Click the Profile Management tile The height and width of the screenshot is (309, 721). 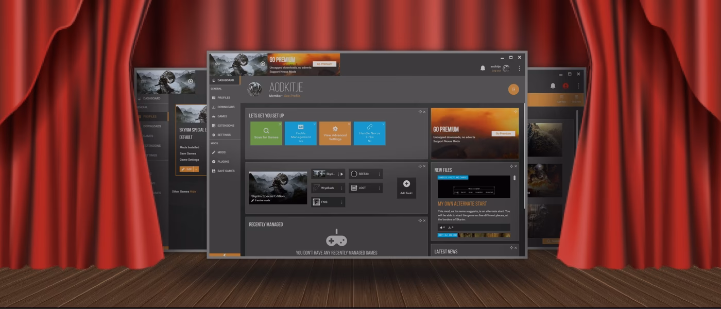click(301, 133)
